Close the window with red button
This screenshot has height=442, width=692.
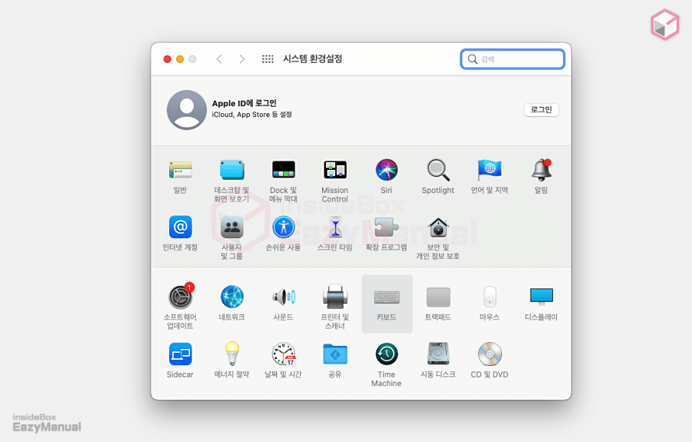click(168, 59)
